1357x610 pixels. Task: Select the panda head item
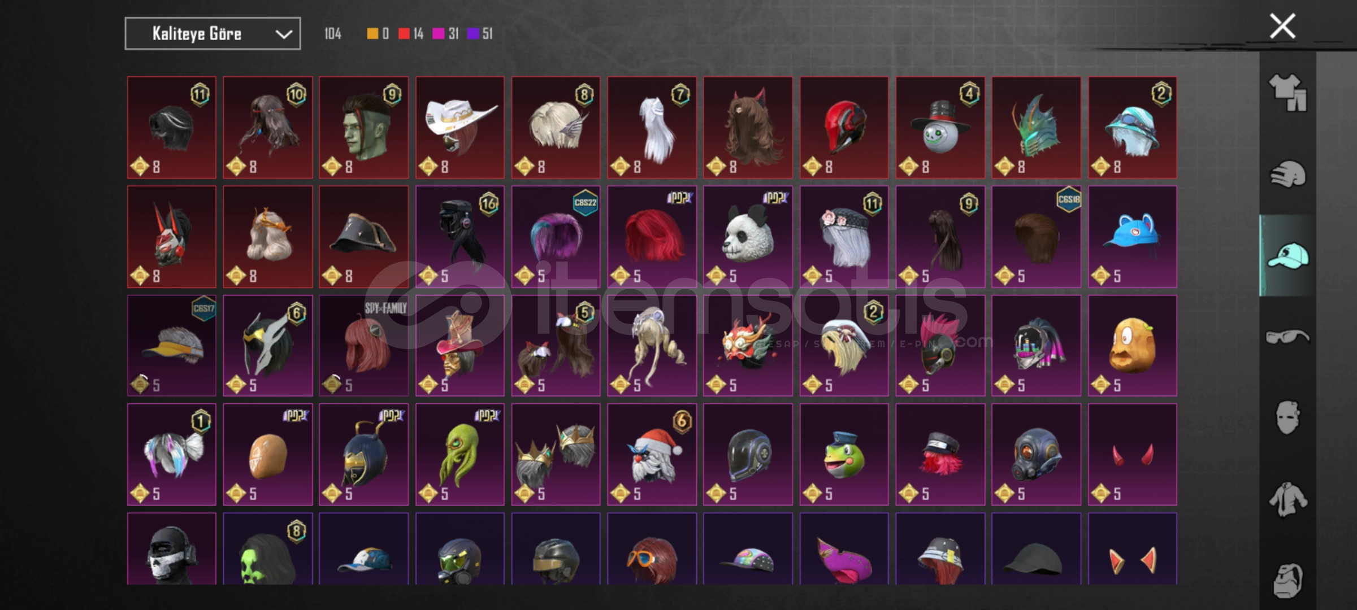[748, 237]
